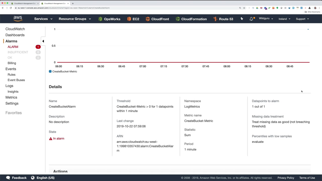Open Metrics in the sidebar
The image size is (322, 181).
click(11, 97)
